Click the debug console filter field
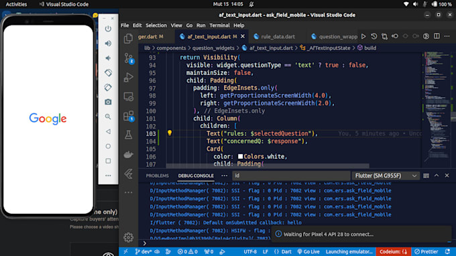This screenshot has width=456, height=256. point(291,176)
